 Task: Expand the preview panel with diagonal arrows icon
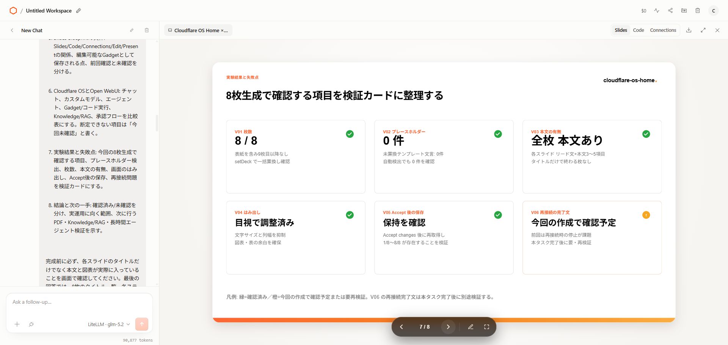(x=703, y=30)
